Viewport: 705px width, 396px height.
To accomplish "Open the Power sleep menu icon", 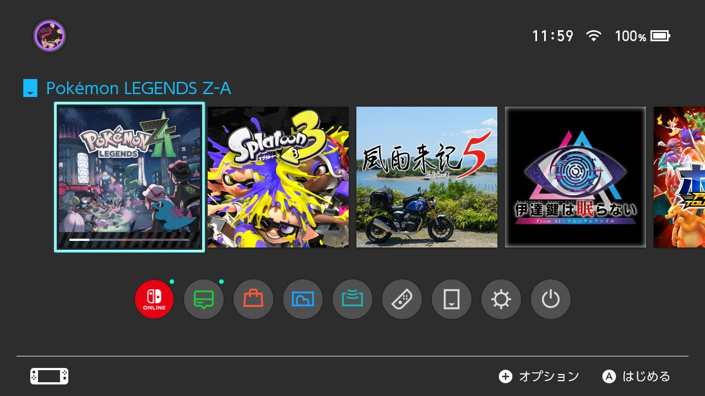I will coord(551,299).
